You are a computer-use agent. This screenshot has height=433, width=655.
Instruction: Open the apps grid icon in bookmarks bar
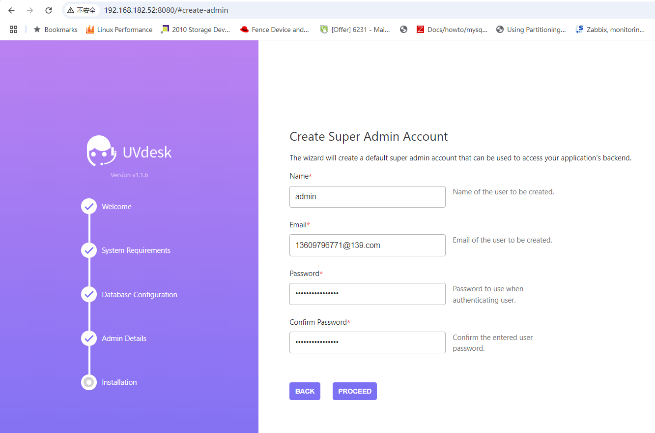(14, 30)
